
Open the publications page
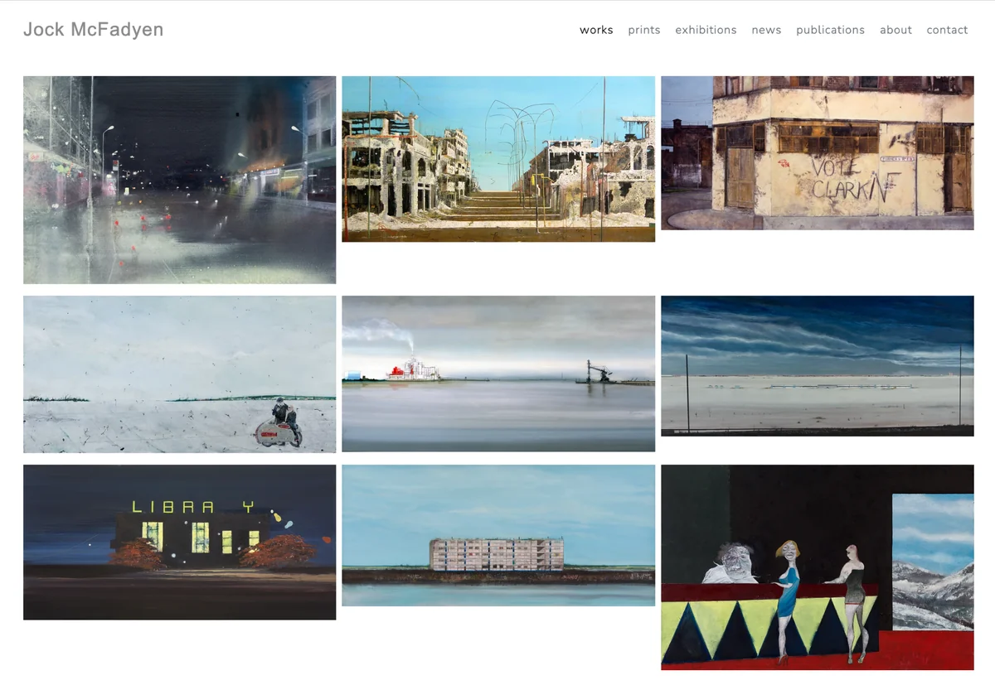tap(830, 30)
